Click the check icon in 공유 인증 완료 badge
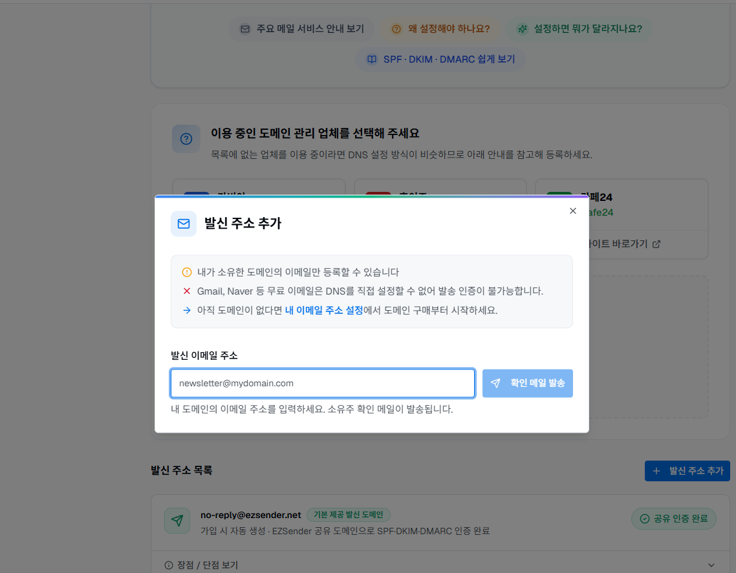 pos(645,519)
